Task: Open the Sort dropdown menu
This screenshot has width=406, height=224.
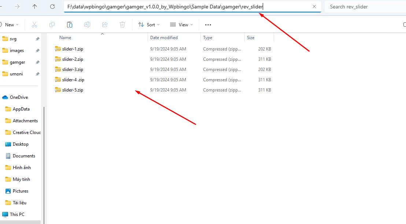Action: click(x=149, y=25)
